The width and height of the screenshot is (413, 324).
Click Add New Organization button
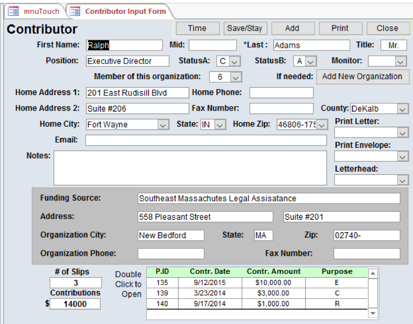(362, 76)
